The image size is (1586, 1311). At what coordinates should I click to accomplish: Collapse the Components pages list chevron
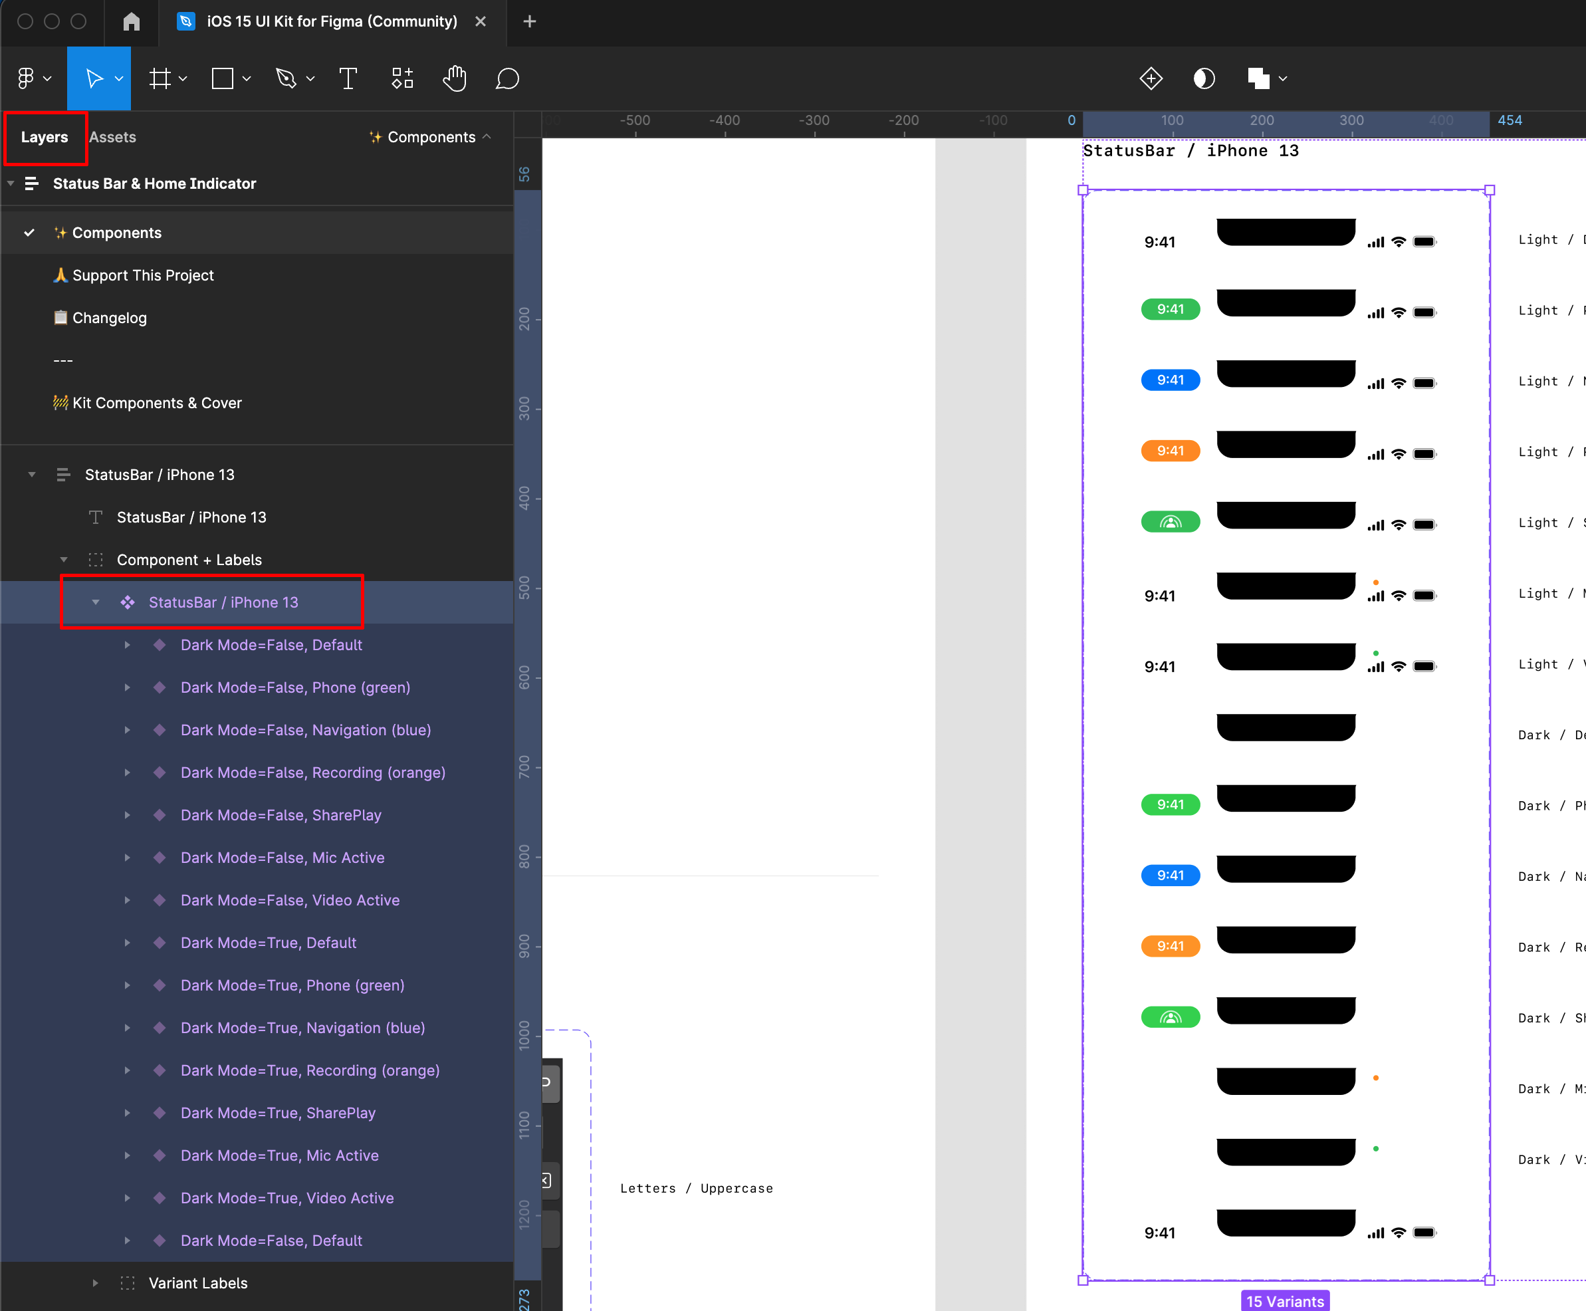point(487,137)
